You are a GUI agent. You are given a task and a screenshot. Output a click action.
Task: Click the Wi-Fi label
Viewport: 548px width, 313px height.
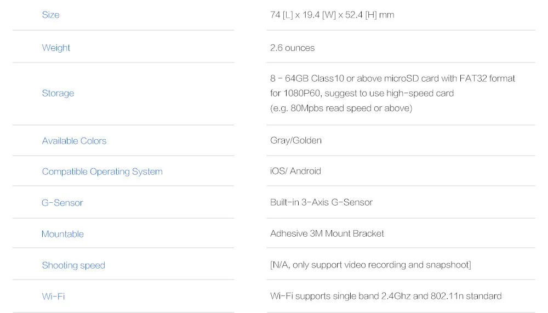click(x=53, y=296)
